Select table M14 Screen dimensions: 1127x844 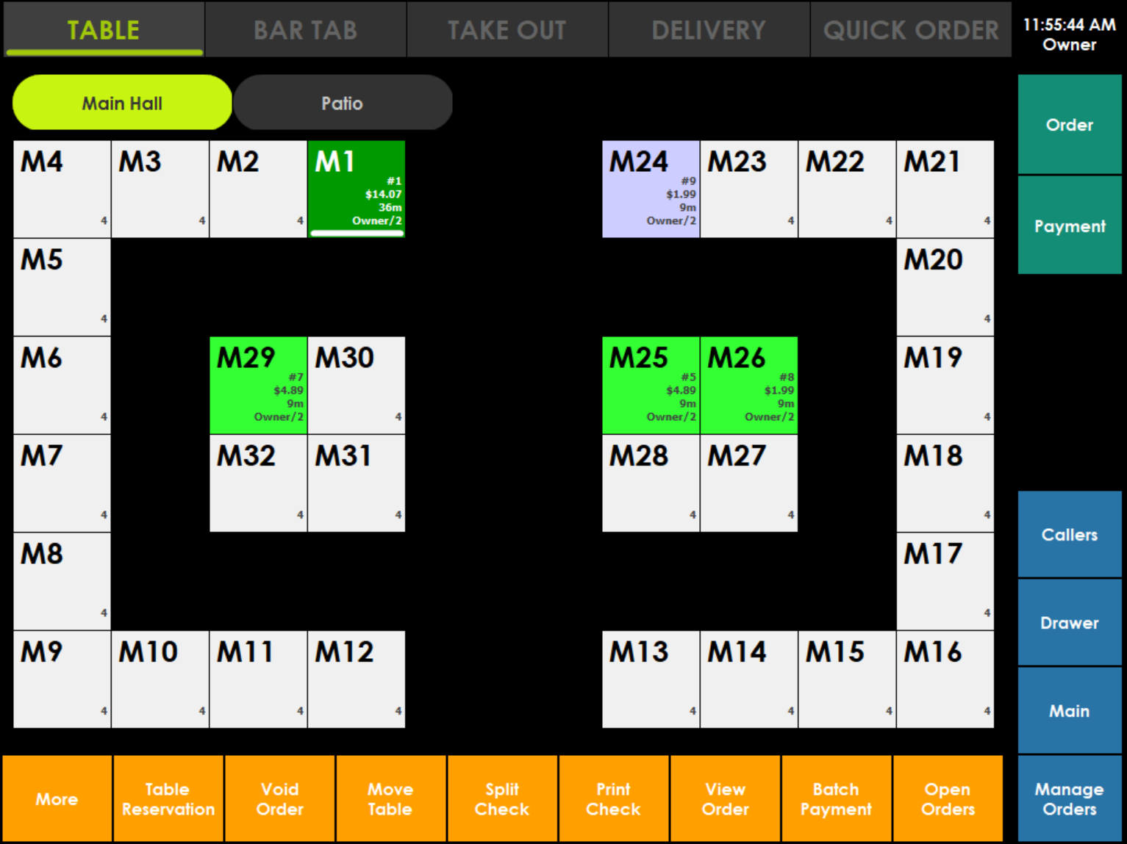(x=749, y=679)
